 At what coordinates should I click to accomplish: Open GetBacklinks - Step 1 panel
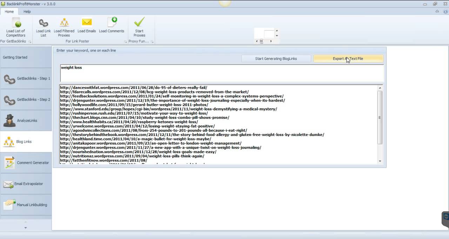tap(26, 78)
